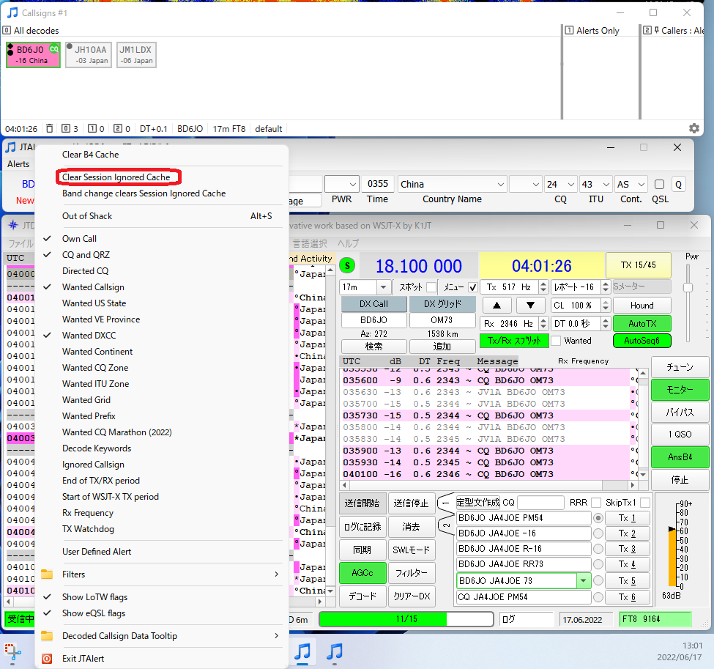Click the チューン button

[x=680, y=367]
